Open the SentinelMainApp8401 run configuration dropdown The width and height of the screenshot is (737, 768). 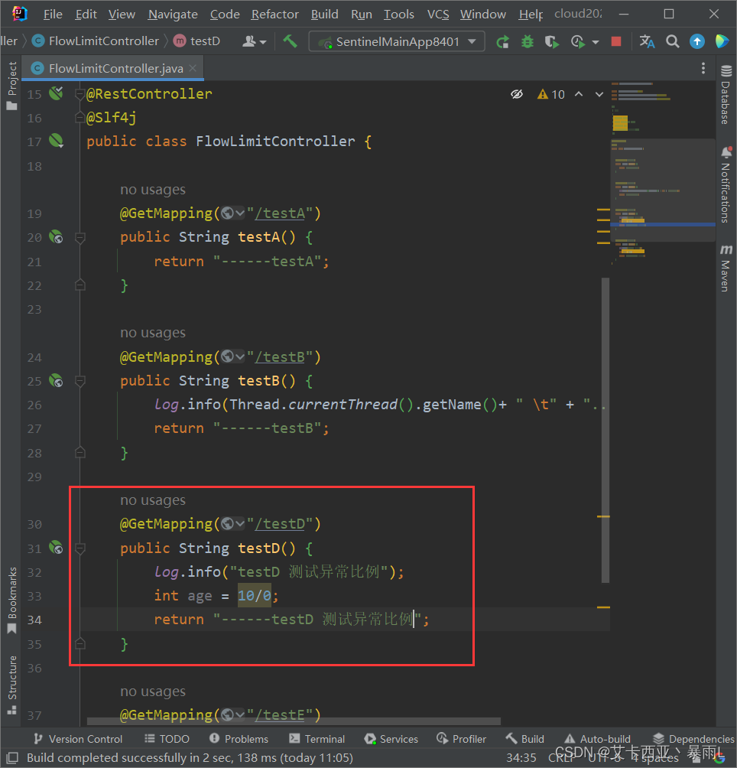click(397, 41)
